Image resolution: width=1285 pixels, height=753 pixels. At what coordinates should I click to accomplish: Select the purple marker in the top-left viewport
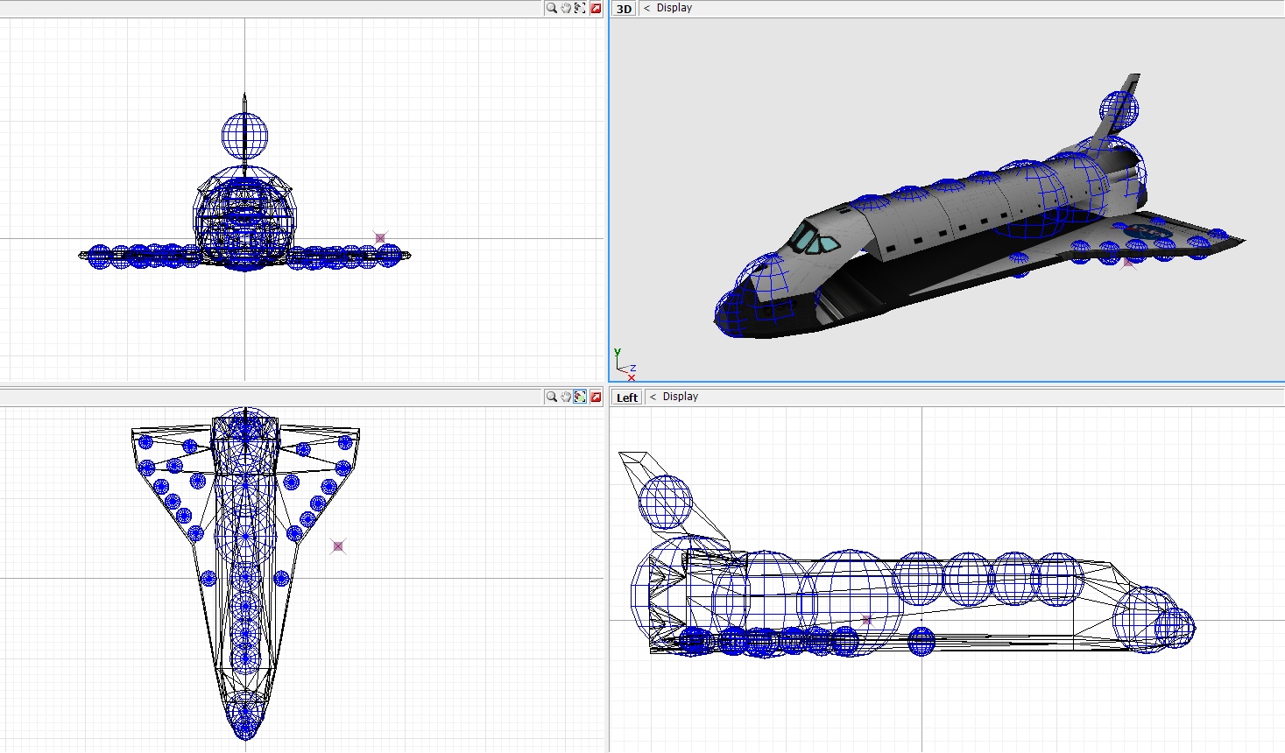pos(380,237)
